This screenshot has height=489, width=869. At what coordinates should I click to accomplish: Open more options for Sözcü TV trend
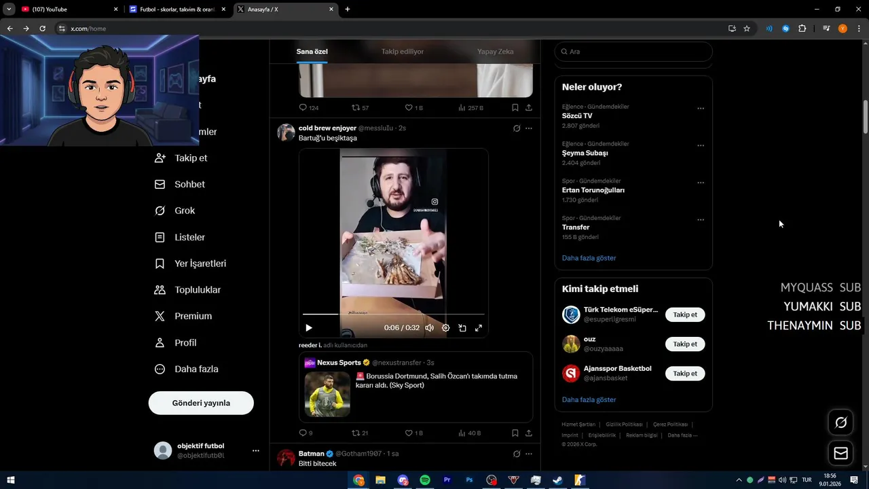click(x=701, y=109)
